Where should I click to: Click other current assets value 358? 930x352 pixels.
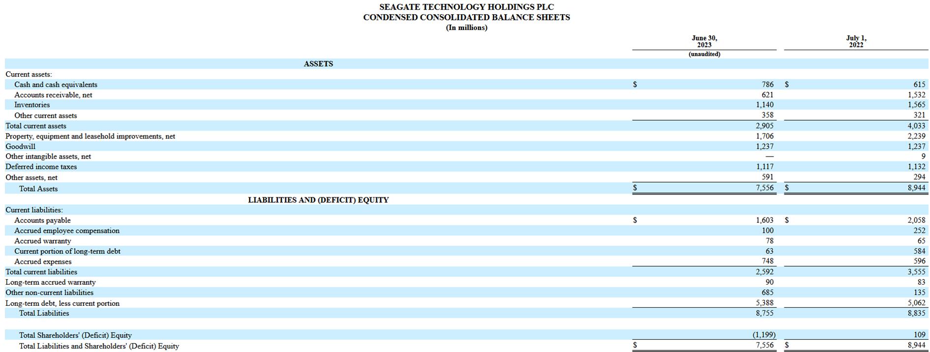767,115
